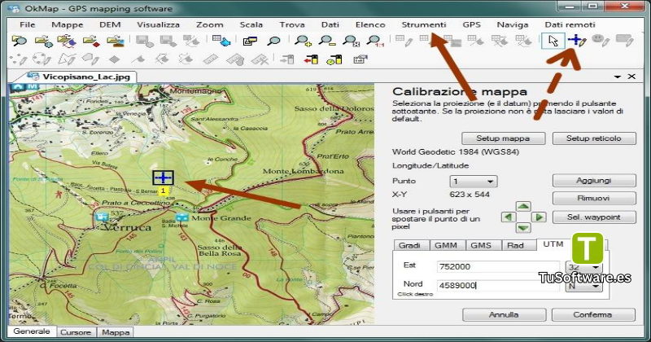Open the Dati remoti menu
The image size is (651, 342).
570,24
